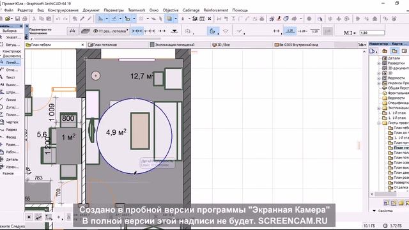This screenshot has width=409, height=230.
Task: Select Детали in the navigator tree
Action: click(x=394, y=58)
